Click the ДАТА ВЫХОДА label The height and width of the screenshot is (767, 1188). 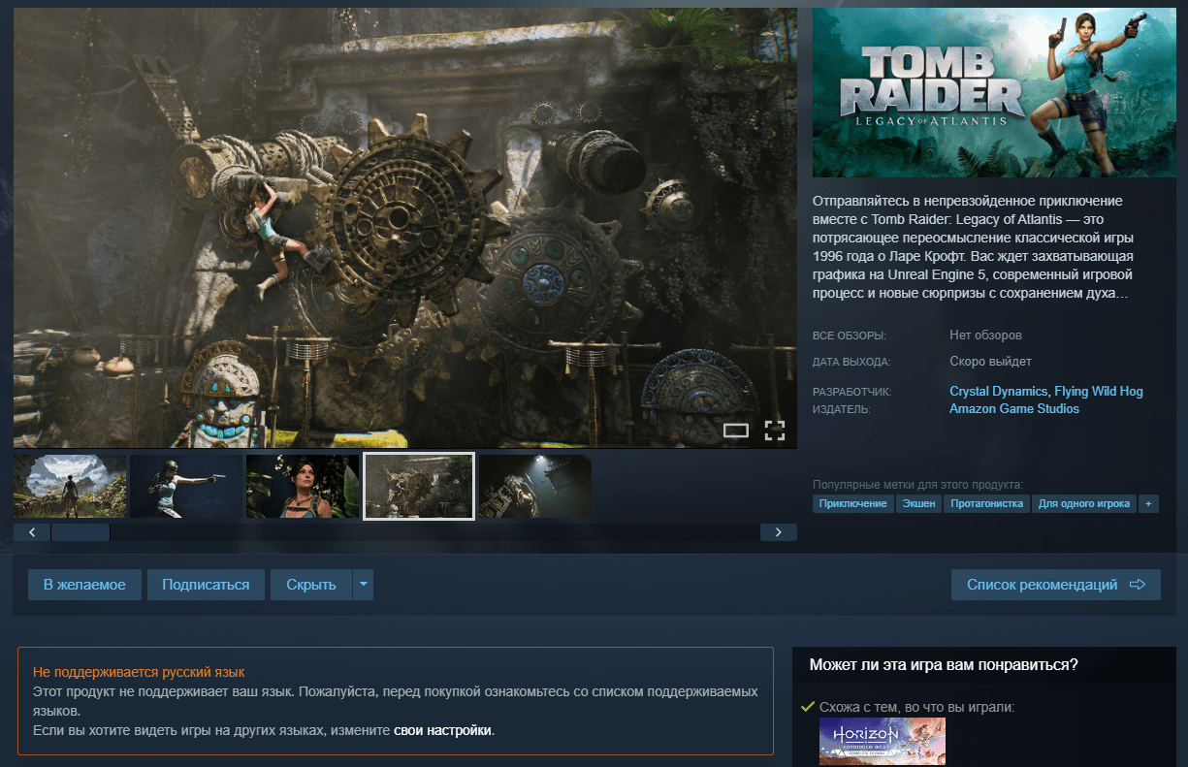(851, 362)
